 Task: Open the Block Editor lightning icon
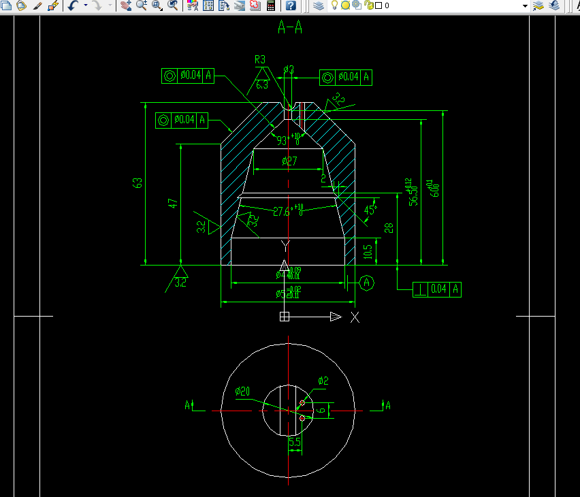pyautogui.click(x=53, y=5)
